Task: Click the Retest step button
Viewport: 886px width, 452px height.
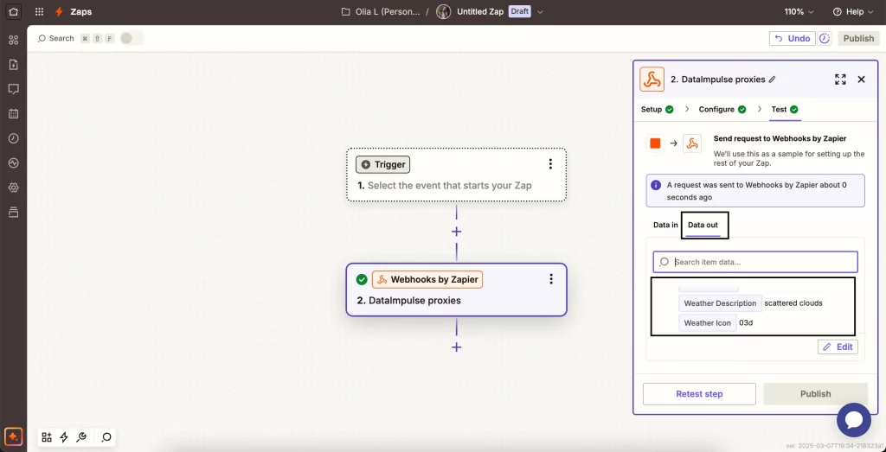Action: tap(699, 394)
